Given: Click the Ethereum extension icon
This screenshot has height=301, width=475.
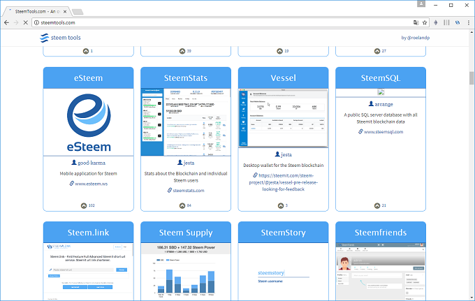Looking at the screenshot, I should point(436,23).
